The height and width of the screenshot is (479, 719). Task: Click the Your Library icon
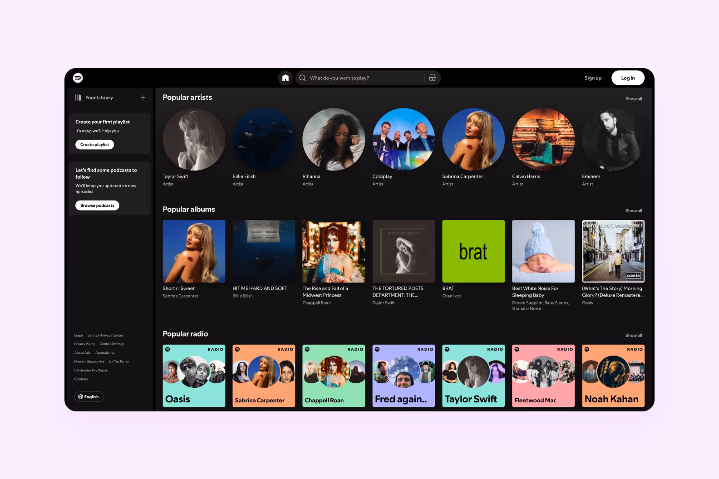[x=78, y=98]
